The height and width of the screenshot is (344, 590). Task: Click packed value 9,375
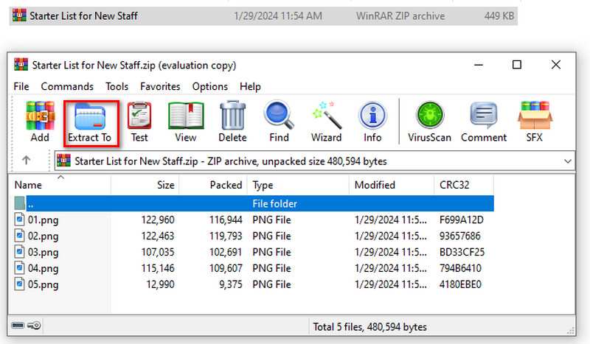231,284
